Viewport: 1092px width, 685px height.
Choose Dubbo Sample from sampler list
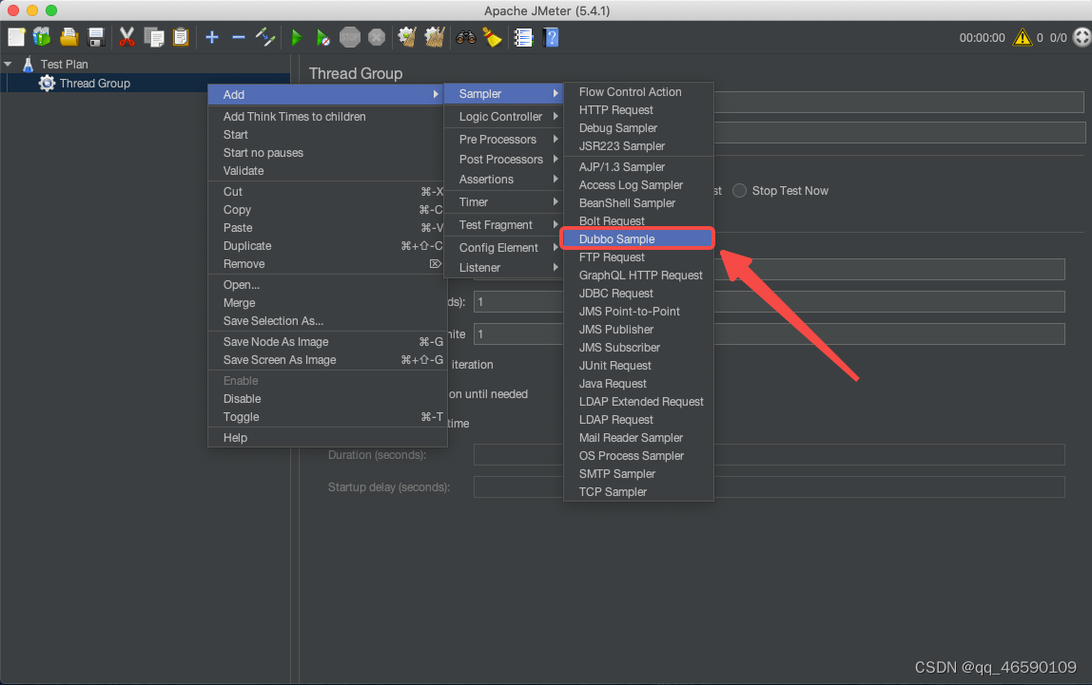coord(638,238)
